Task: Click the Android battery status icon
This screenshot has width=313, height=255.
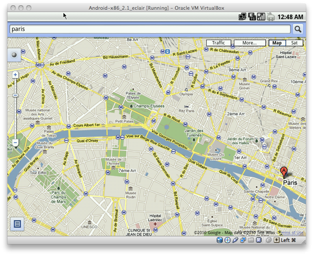Action: click(x=271, y=17)
